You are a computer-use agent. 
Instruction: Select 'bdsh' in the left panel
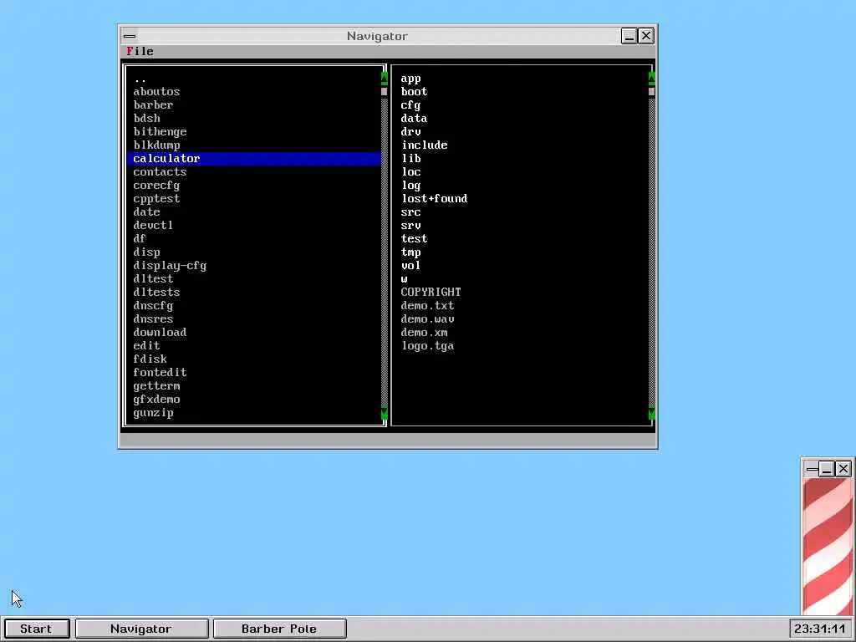(x=254, y=119)
